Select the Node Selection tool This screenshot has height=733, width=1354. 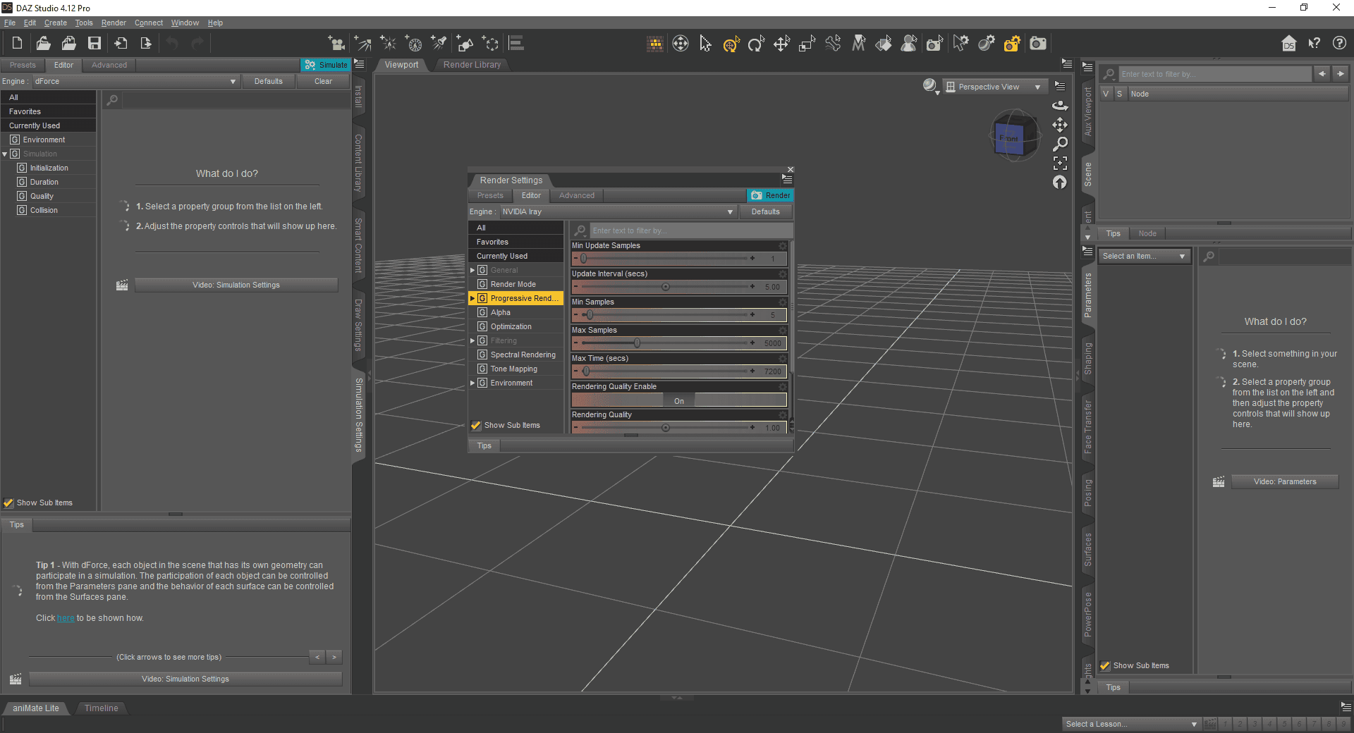point(705,43)
